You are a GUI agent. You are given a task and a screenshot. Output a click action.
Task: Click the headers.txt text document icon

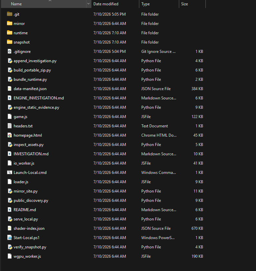coord(10,126)
